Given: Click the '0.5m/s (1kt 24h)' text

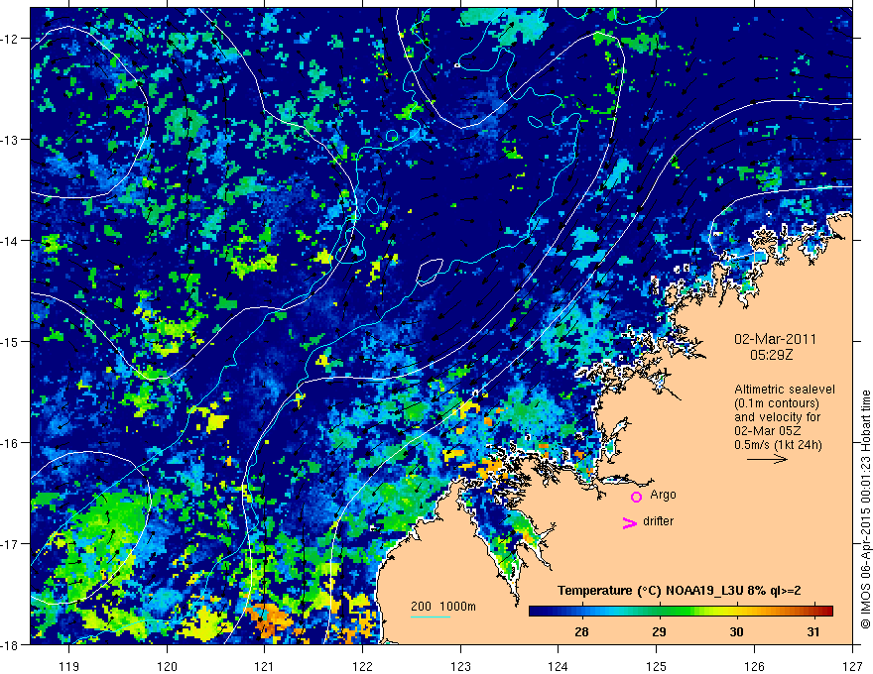Looking at the screenshot, I should point(778,445).
